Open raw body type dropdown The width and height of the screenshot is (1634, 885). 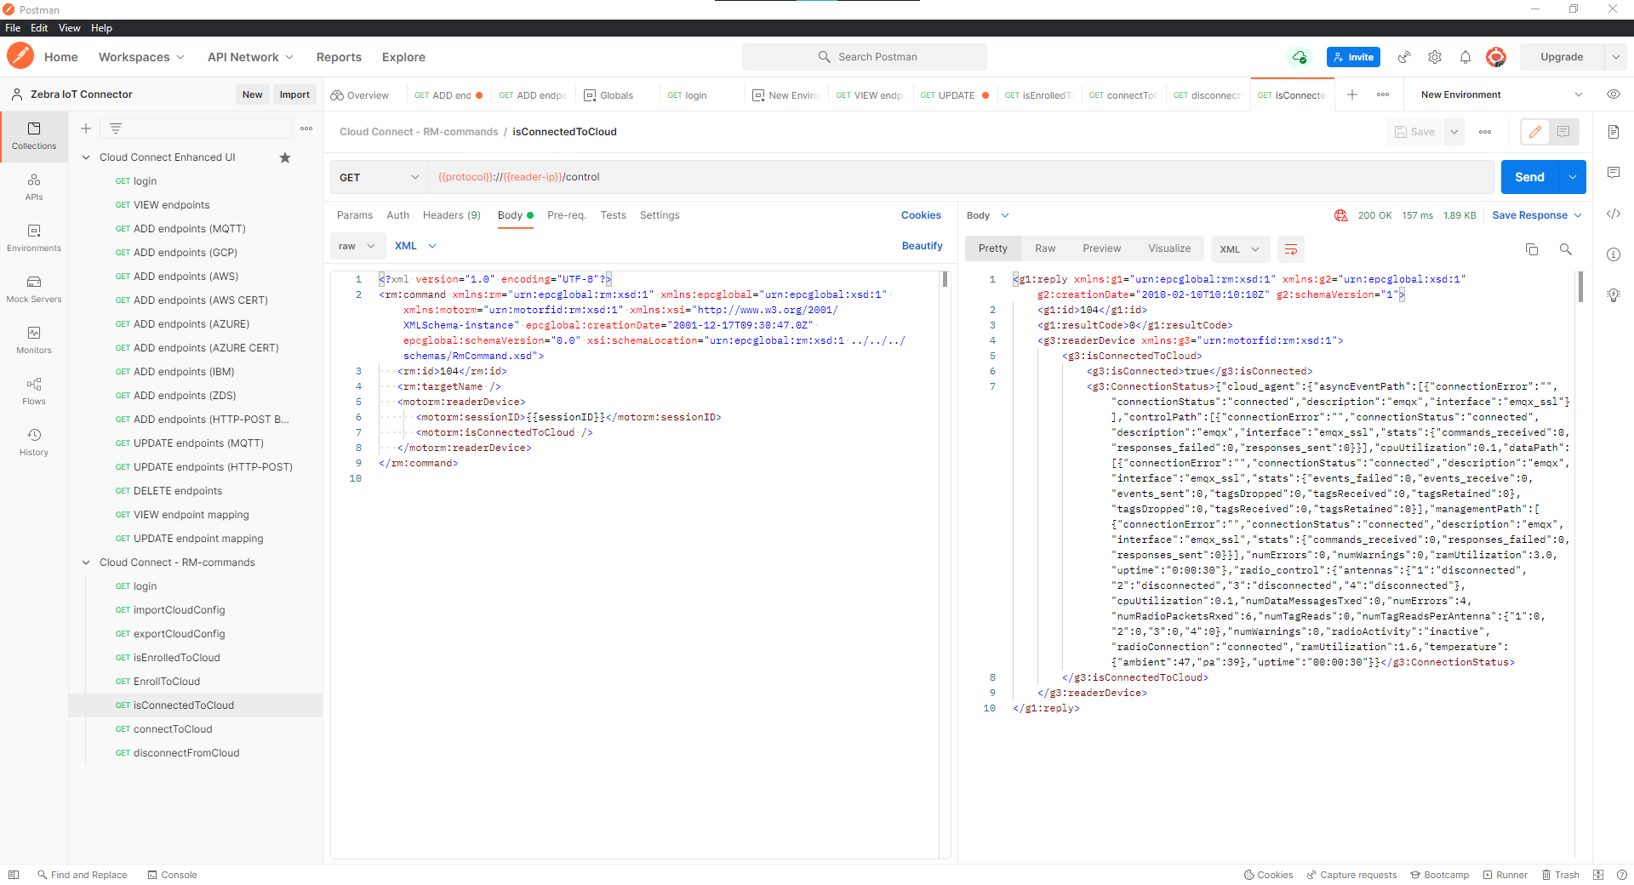pyautogui.click(x=357, y=246)
